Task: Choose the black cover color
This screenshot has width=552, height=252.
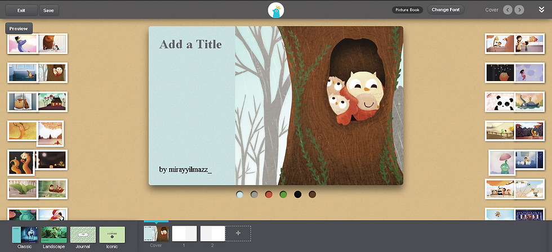Action: click(298, 195)
